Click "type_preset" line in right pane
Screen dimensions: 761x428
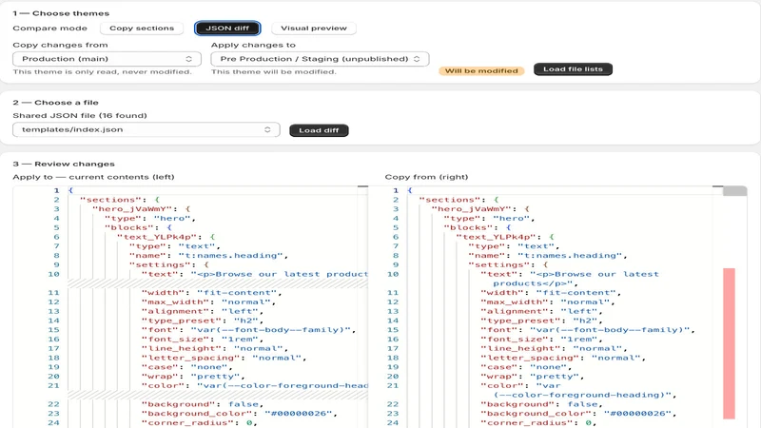click(x=541, y=321)
